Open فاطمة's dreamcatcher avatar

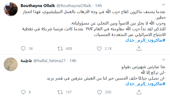coord(11,64)
